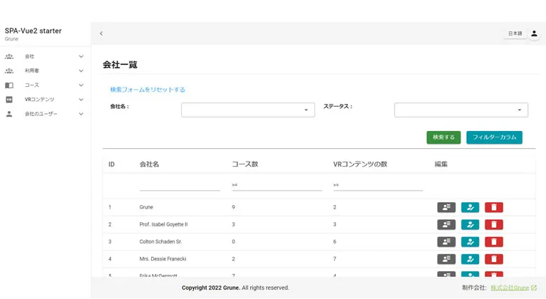View details of Colton Schaden Sr.

pos(446,242)
